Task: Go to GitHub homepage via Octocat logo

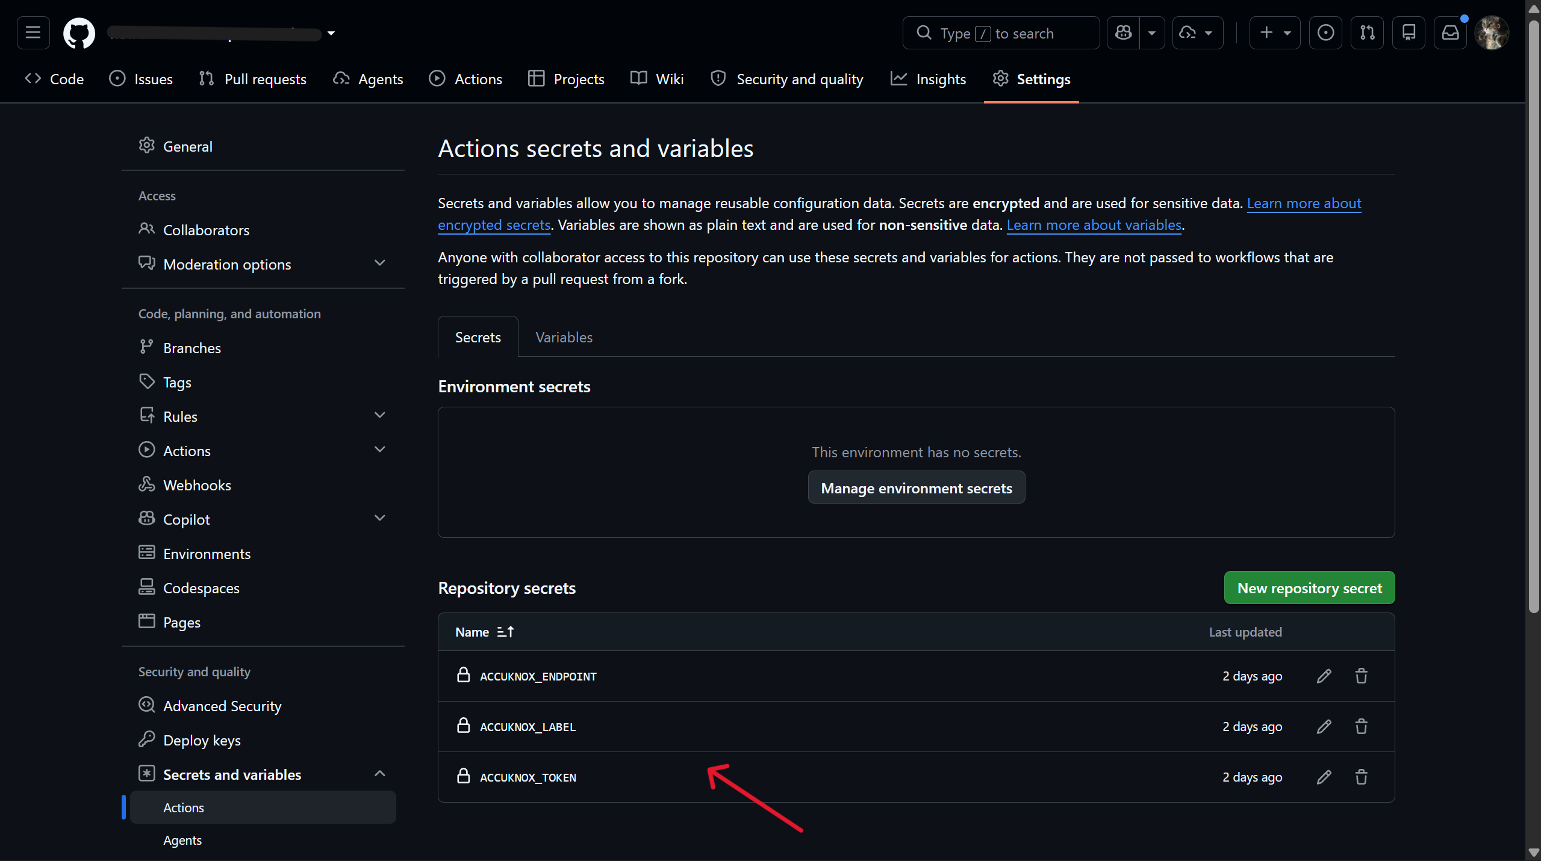Action: pos(79,32)
